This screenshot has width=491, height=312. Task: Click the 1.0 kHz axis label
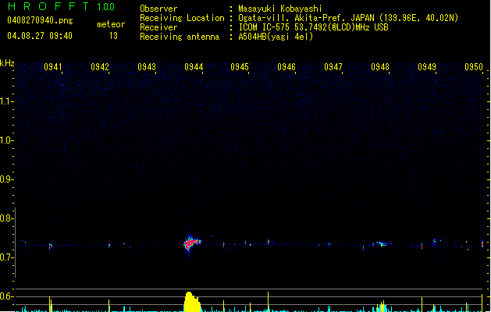pos(6,140)
